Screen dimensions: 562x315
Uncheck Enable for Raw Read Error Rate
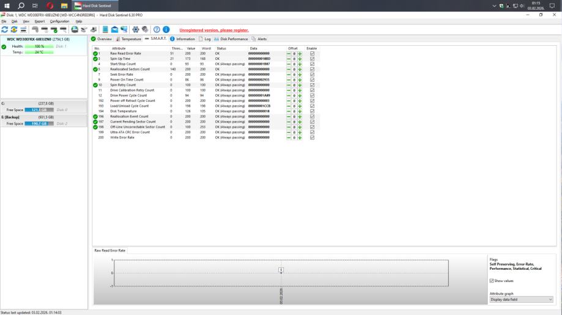[312, 54]
